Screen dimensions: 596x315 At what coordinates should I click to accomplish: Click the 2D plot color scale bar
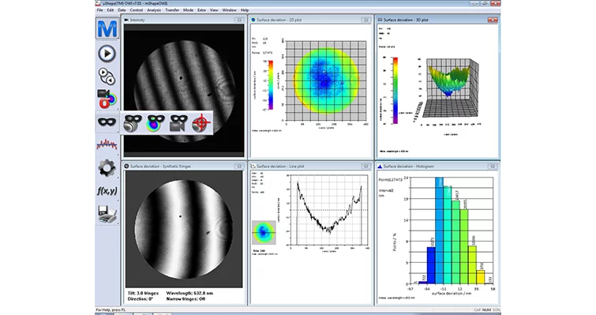[x=271, y=84]
